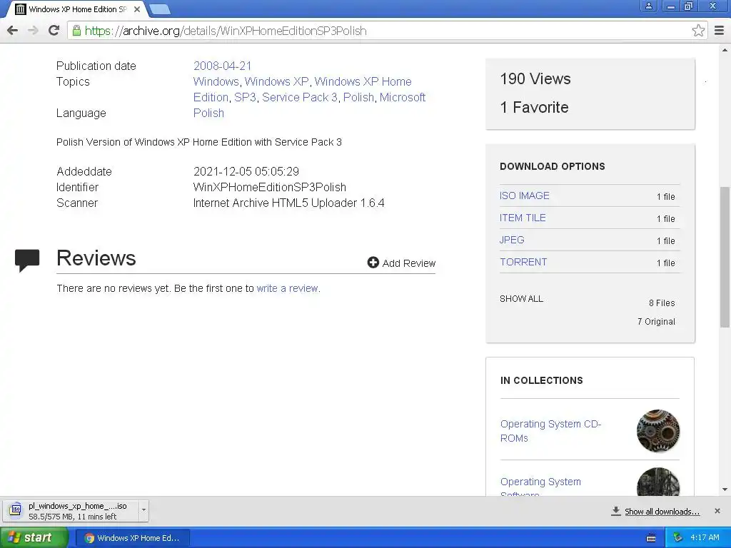The height and width of the screenshot is (548, 731).
Task: Select the Windows XP Home Edition tab
Action: [77, 9]
